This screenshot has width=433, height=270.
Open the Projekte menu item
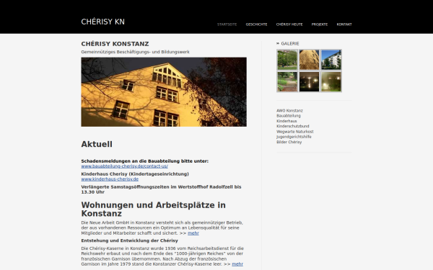point(320,24)
